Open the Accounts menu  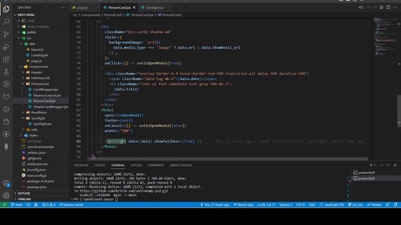[6, 183]
